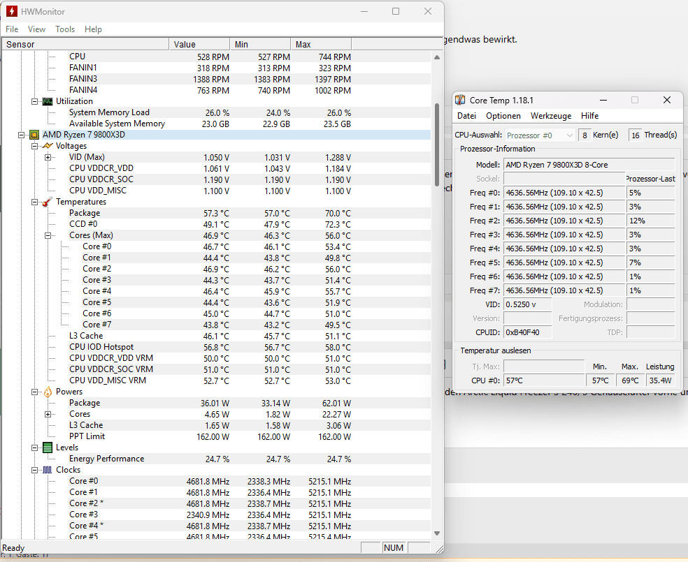Click the Freq #0 frequency field

tap(564, 193)
